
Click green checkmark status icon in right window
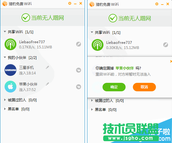pos(113,18)
